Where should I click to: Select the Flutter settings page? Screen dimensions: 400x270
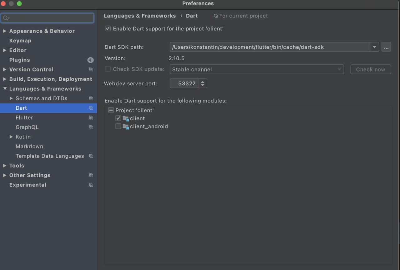click(x=24, y=118)
